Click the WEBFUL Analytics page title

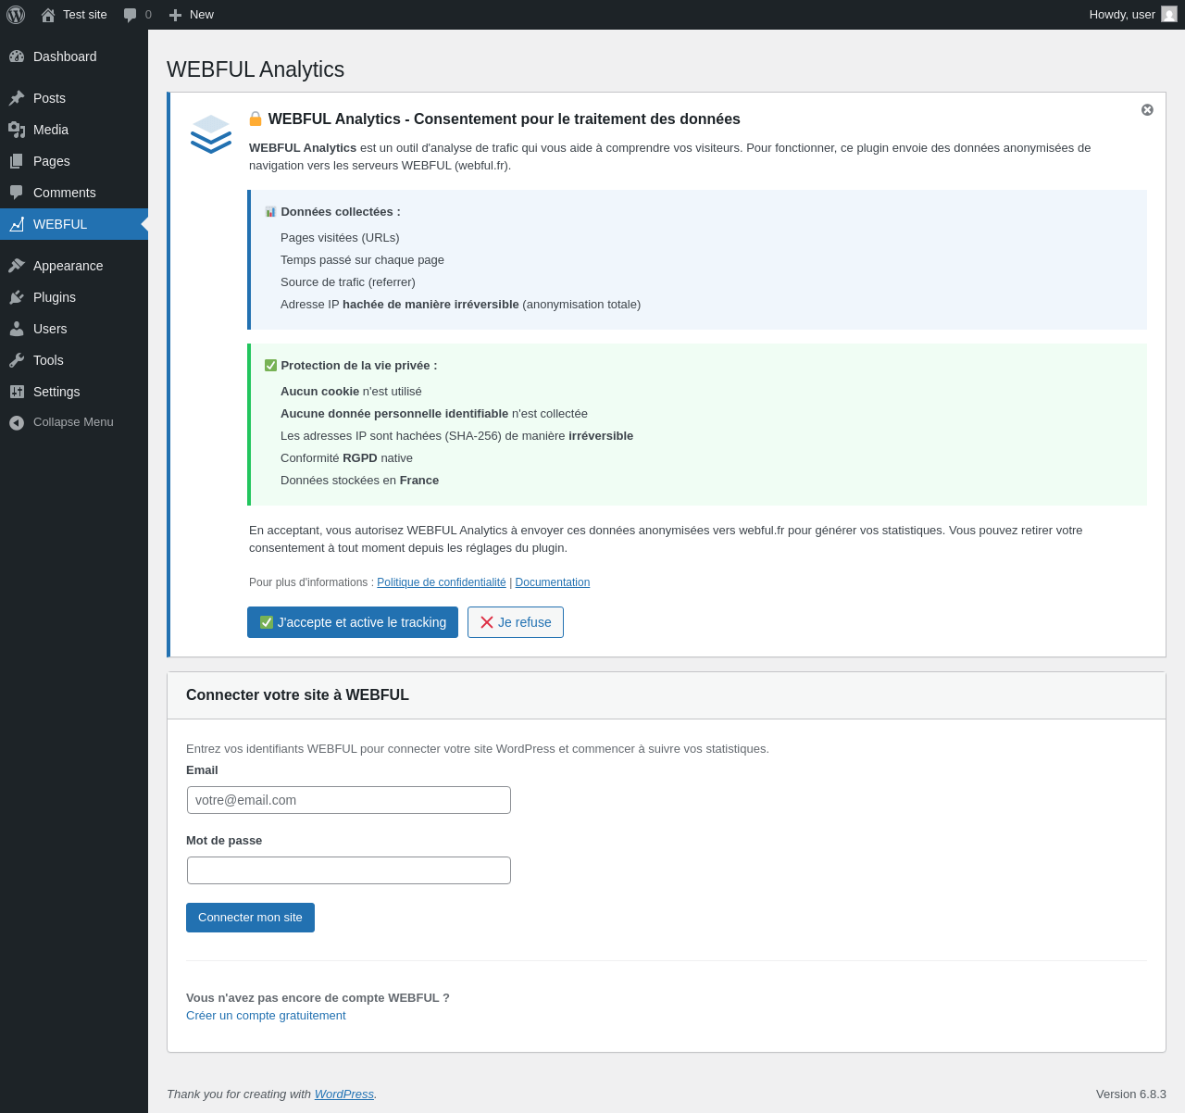[256, 69]
